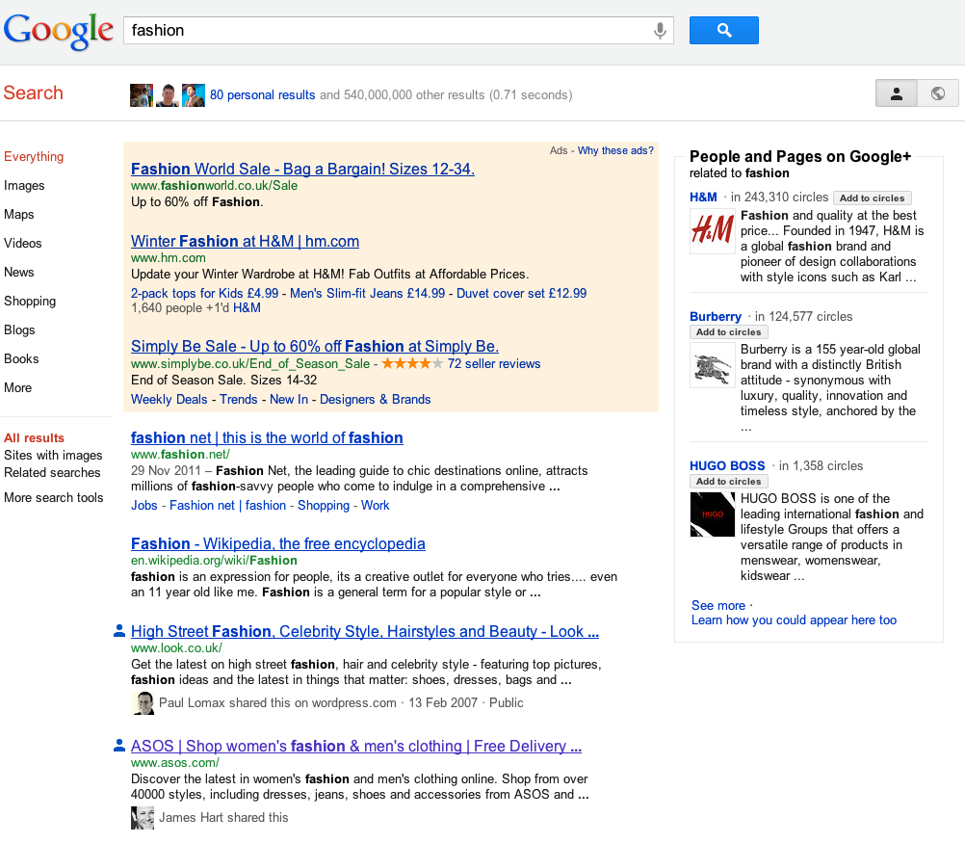Select Images search category
Viewport: 965px width, 843px height.
24,185
